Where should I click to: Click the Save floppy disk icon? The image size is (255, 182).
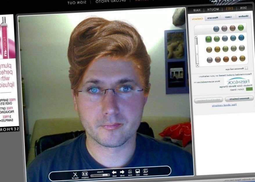pos(138,172)
